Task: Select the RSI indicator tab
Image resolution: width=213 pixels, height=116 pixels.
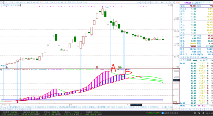Action: coord(71,107)
